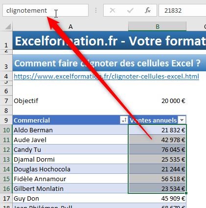Select row 12 header
Image resolution: width=206 pixels, height=208 pixels.
tap(6, 149)
